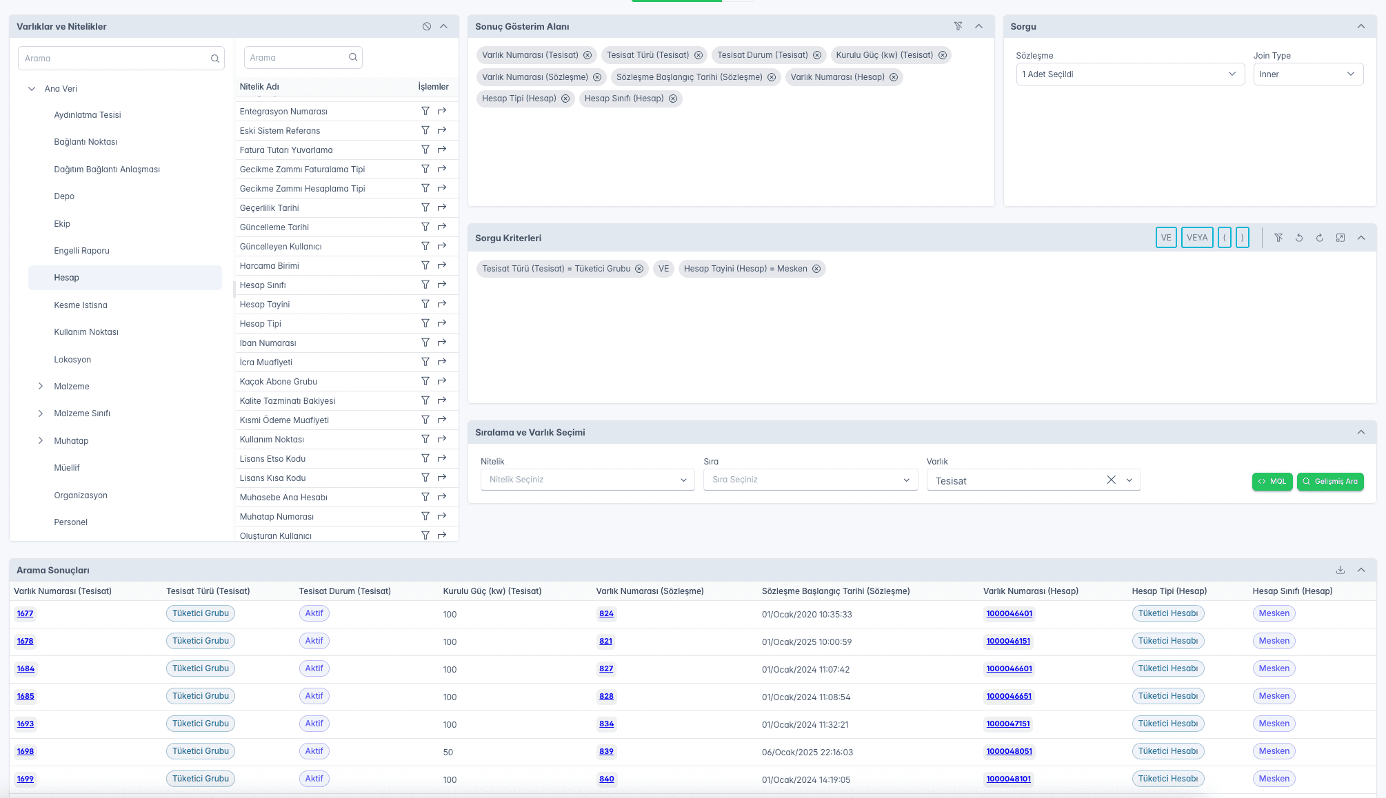Clear filters icon in Sorgu Kriterleri header
Screen dimensions: 1386x798
point(1278,238)
